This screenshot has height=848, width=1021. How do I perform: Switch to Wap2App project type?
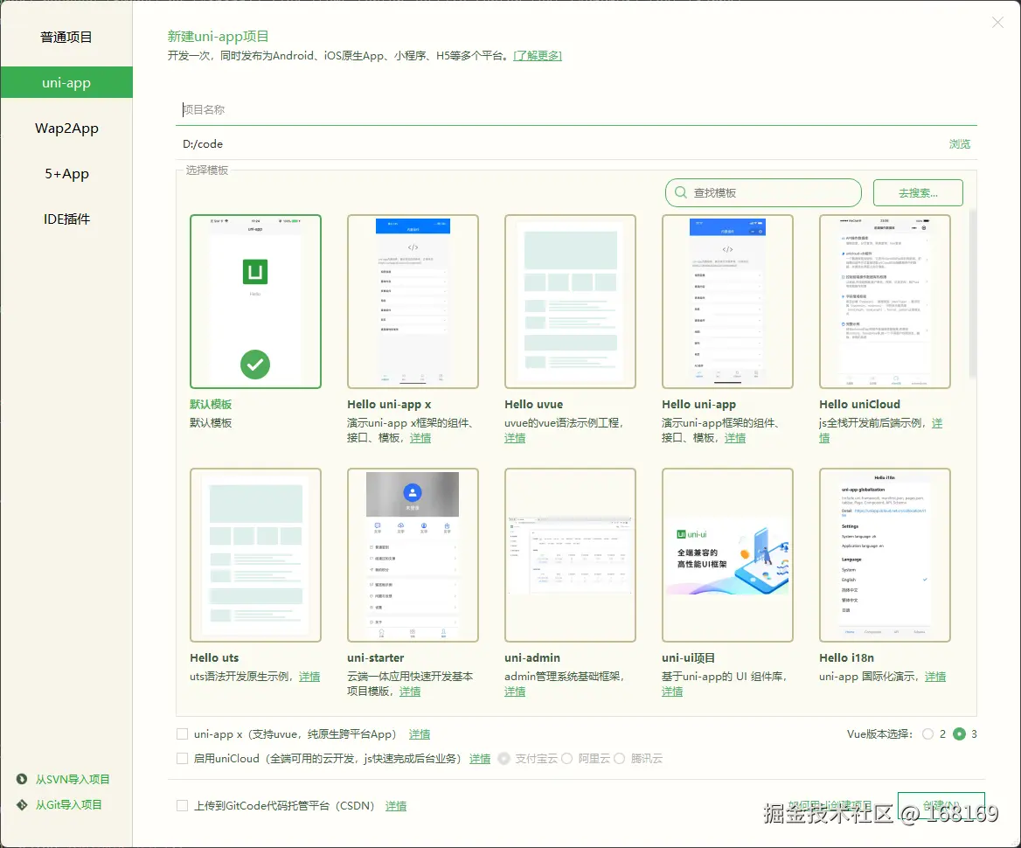pos(66,129)
